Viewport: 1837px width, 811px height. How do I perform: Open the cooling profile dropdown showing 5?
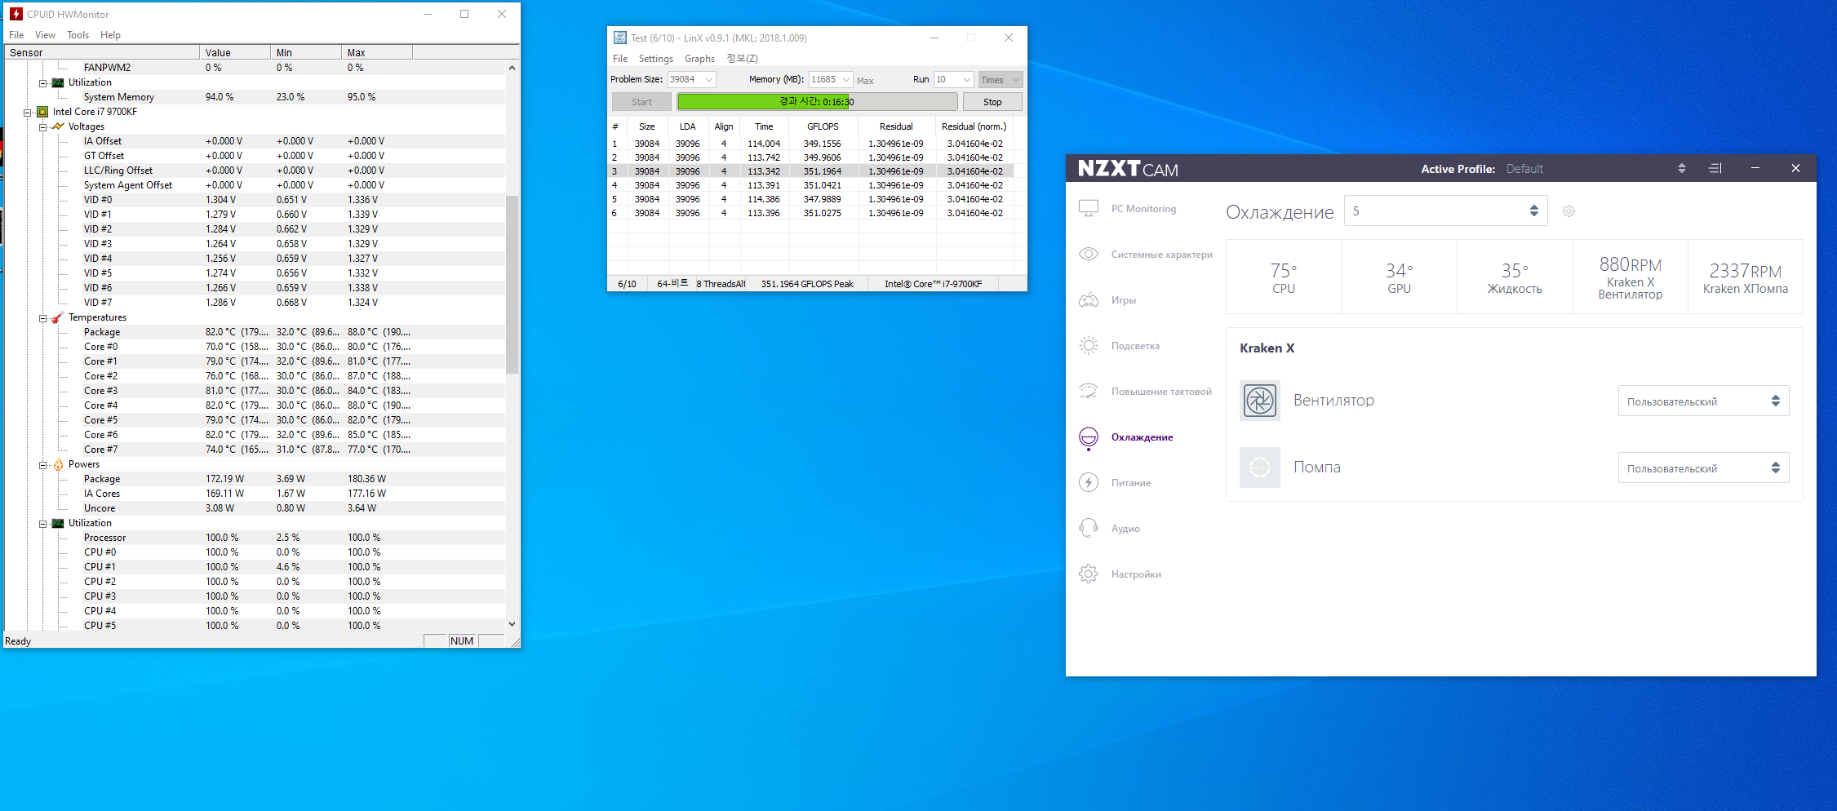coord(1445,211)
